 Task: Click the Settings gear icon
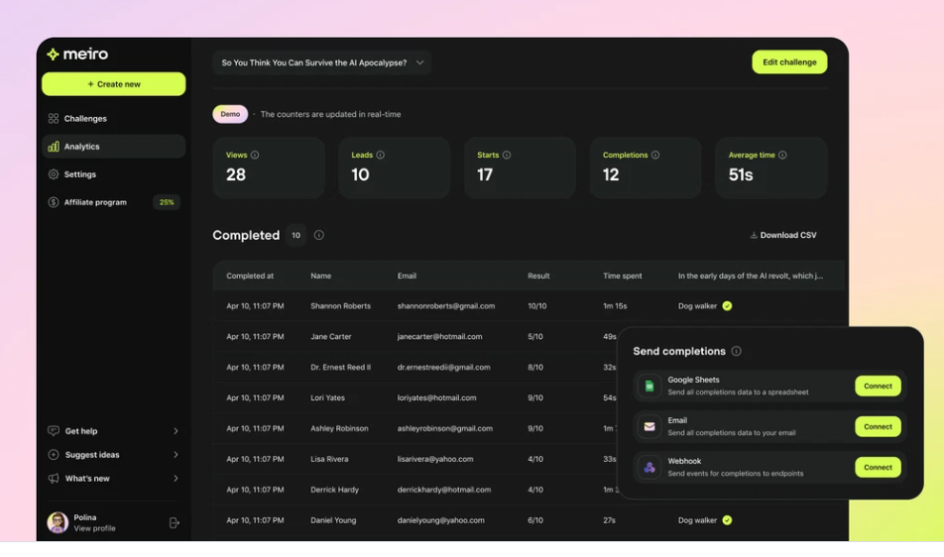click(54, 174)
